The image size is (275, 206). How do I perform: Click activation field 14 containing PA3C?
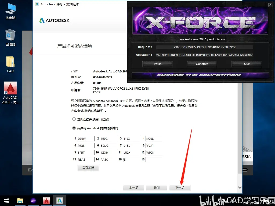pyautogui.click(x=108, y=159)
